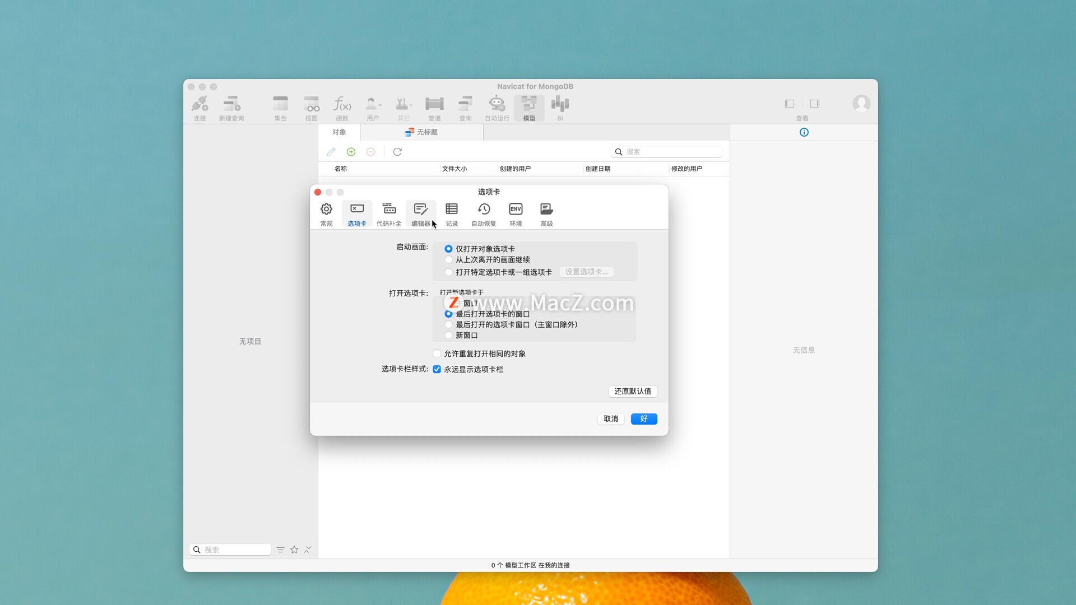Click 还原默认值 restore defaults button
Image resolution: width=1076 pixels, height=605 pixels.
tap(633, 392)
